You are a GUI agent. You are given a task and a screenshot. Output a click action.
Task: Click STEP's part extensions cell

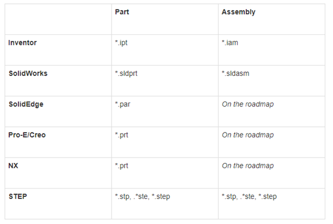142,196
